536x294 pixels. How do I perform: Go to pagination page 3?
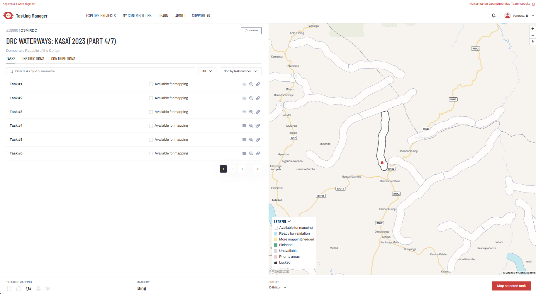click(x=242, y=169)
